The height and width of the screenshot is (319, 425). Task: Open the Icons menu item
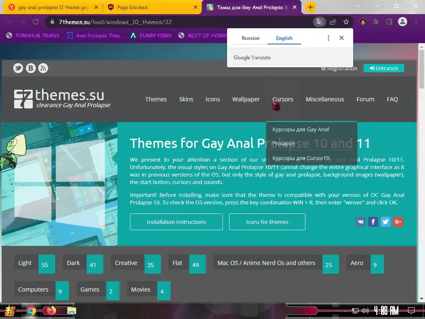click(x=212, y=99)
